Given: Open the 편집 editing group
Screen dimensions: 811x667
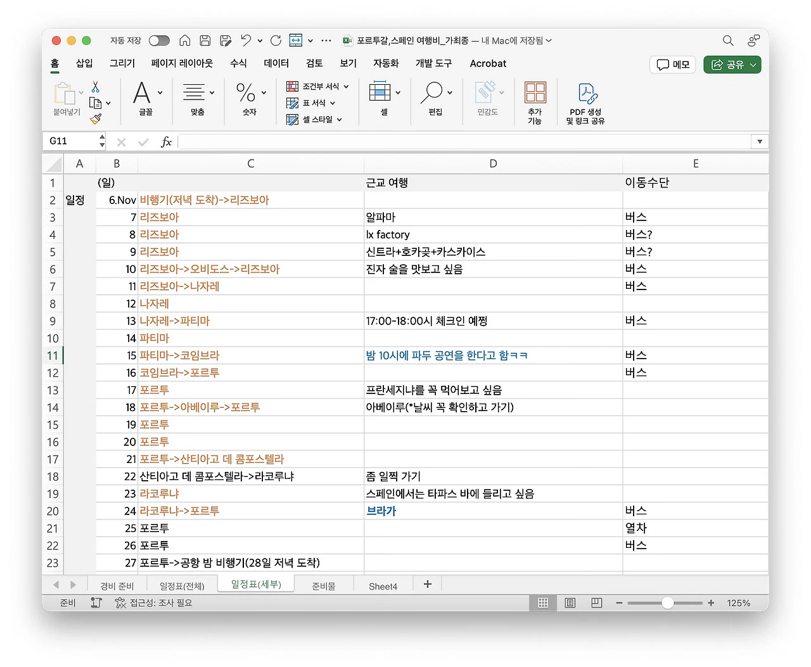Looking at the screenshot, I should (435, 99).
